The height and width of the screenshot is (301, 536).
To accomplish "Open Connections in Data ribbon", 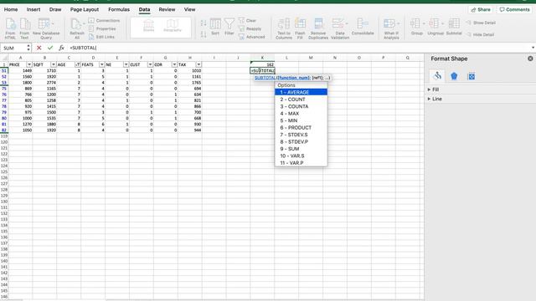I will [104, 20].
